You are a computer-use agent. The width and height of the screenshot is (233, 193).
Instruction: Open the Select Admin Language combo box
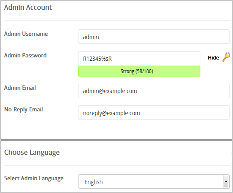click(x=154, y=182)
